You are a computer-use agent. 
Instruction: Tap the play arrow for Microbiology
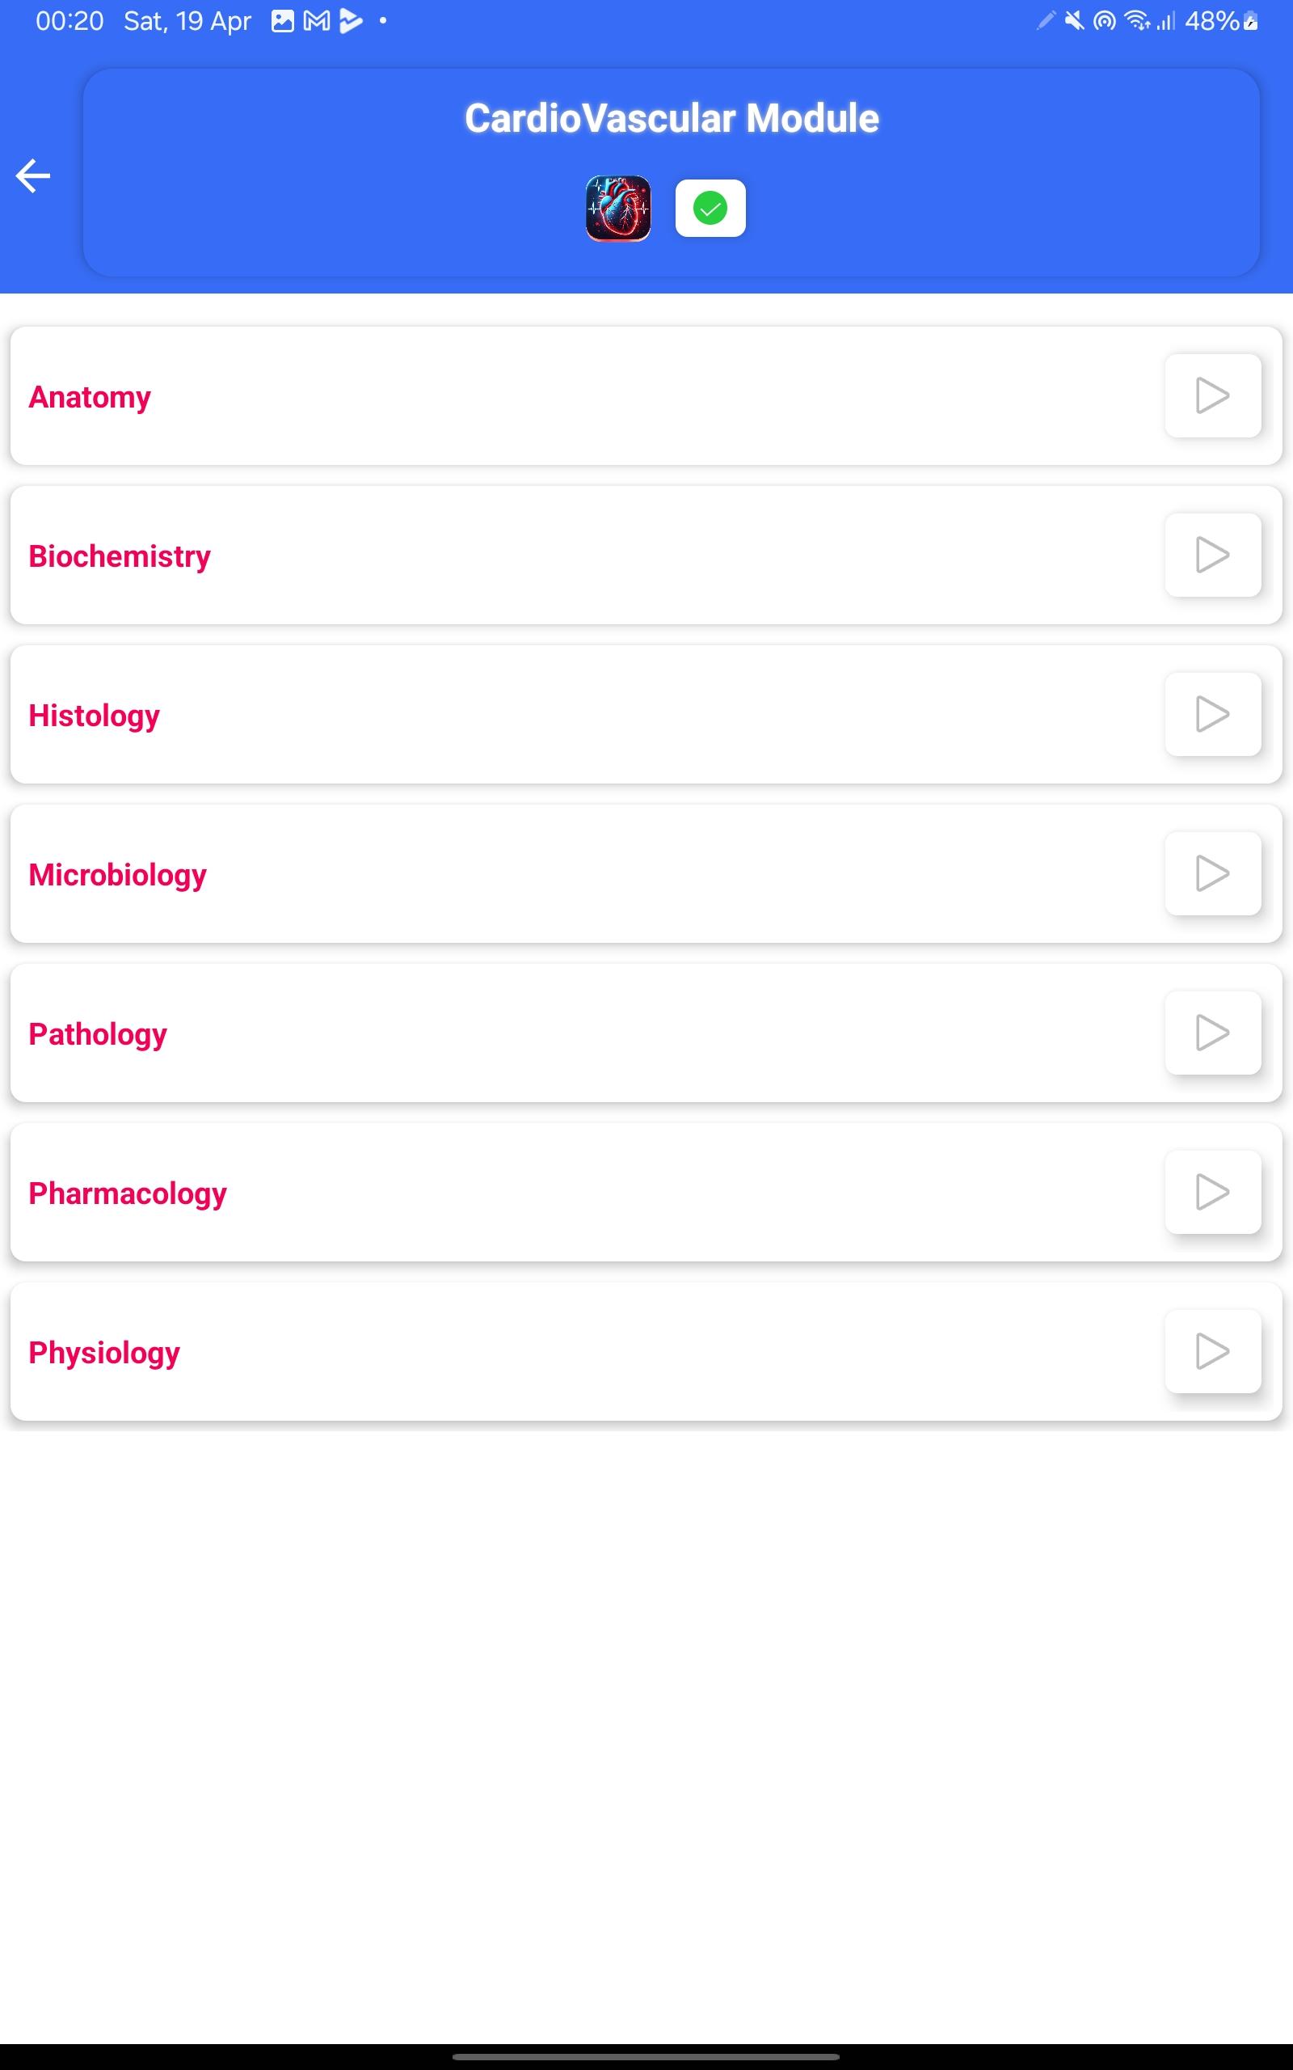click(x=1213, y=873)
